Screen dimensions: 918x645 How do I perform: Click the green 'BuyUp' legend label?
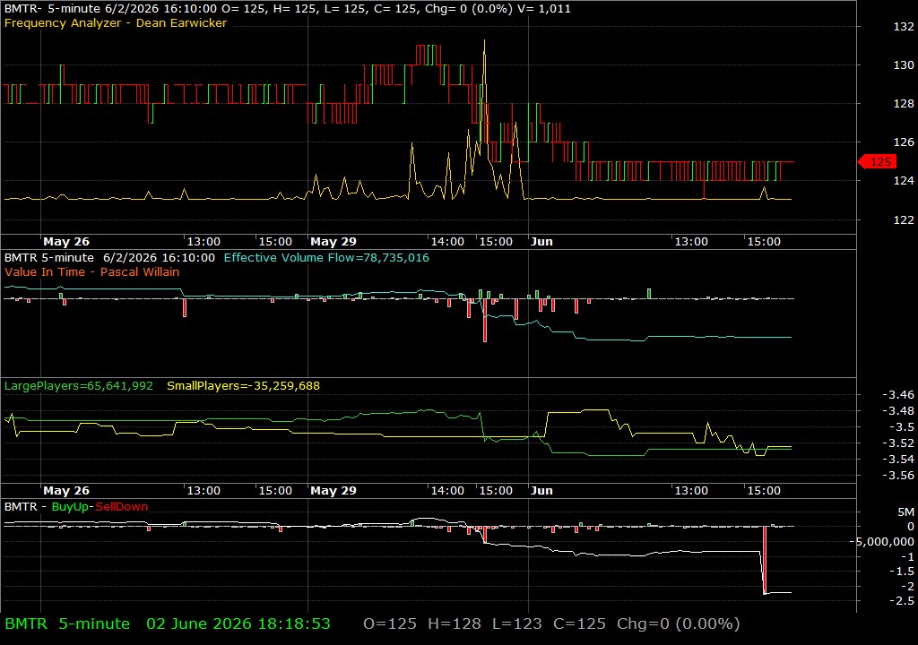tap(70, 507)
